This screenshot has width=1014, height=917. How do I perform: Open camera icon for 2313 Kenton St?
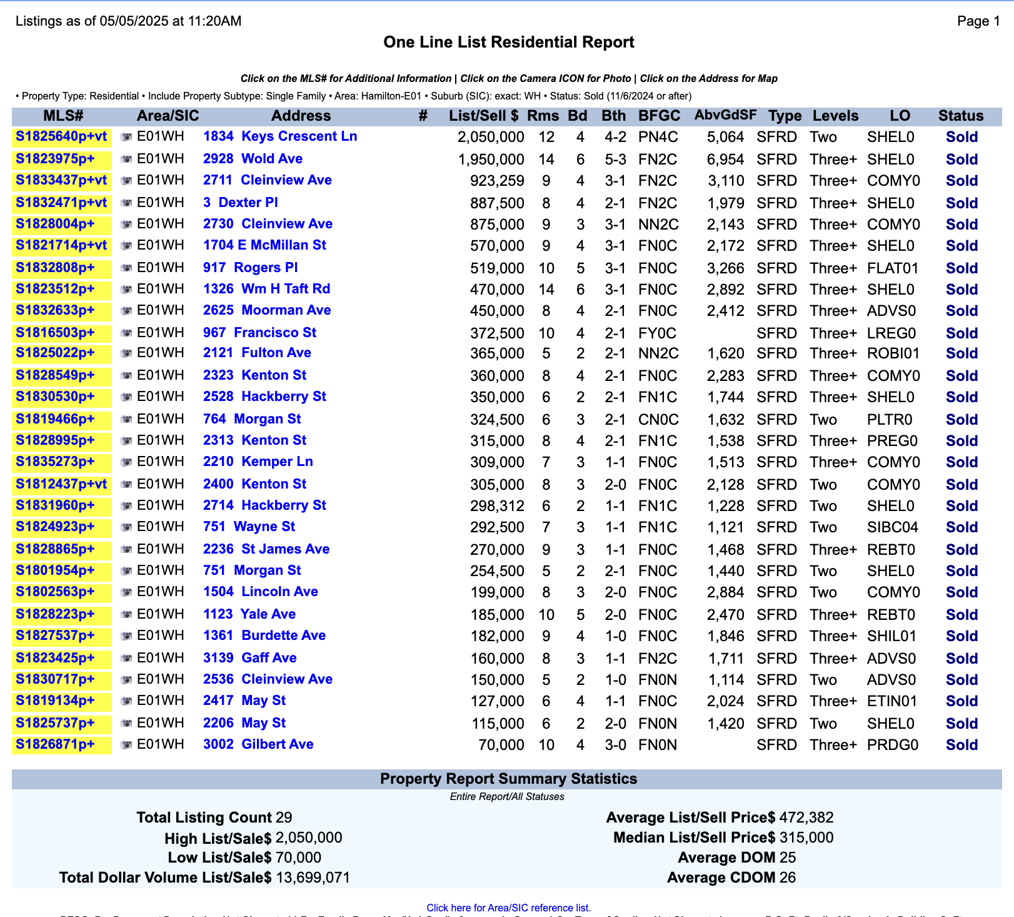[x=126, y=441]
